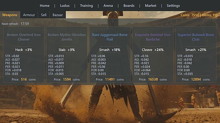Open the Training section
This screenshot has height=123, width=220.
(x=86, y=6)
